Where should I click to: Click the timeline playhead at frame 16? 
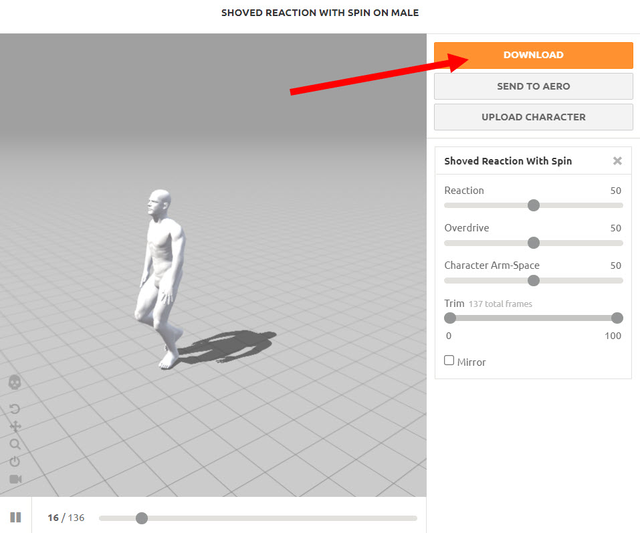[142, 518]
